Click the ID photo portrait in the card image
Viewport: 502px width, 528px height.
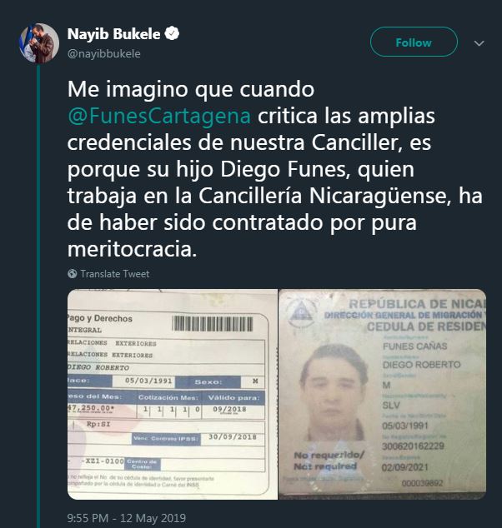(x=334, y=392)
